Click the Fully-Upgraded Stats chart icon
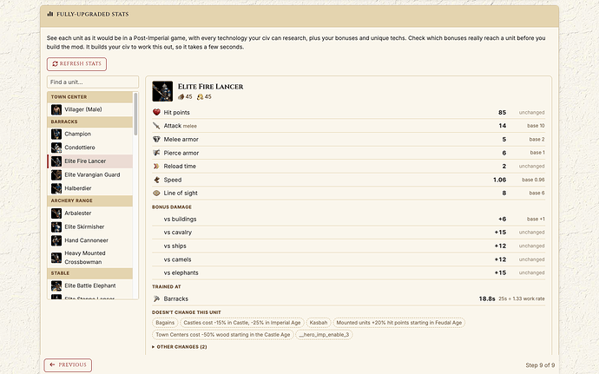The width and height of the screenshot is (599, 374). 50,14
